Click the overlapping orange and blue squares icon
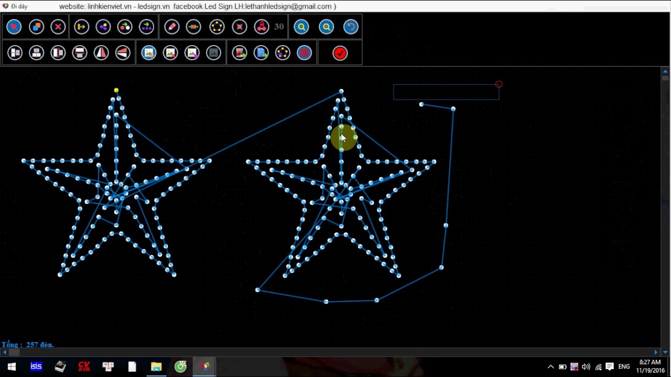This screenshot has width=671, height=377. tap(36, 27)
